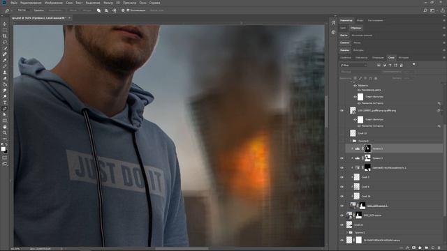
Task: Switch to the История tab
Action: (x=404, y=57)
